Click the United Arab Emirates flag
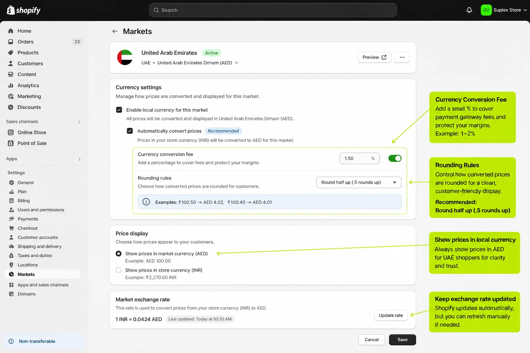The image size is (530, 353). 125,58
